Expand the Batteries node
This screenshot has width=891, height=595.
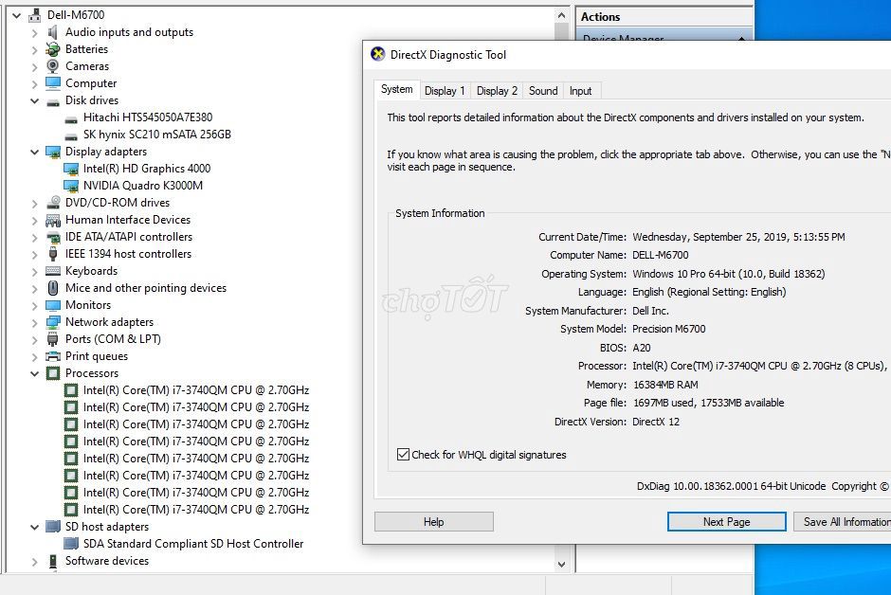pyautogui.click(x=35, y=50)
